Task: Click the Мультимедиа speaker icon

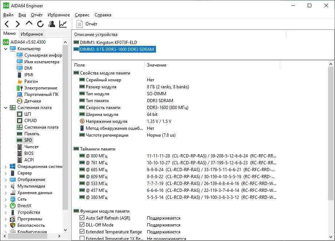Action: point(13,186)
